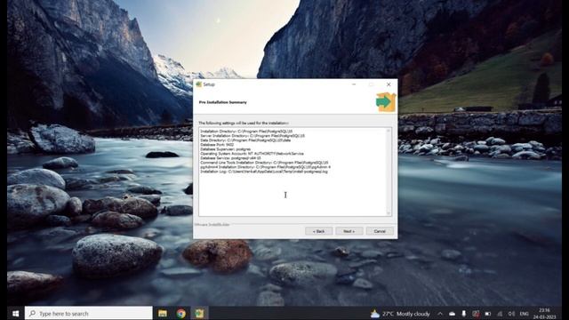
Task: Select the pgAdmin4 Installation Directory line
Action: (265, 167)
